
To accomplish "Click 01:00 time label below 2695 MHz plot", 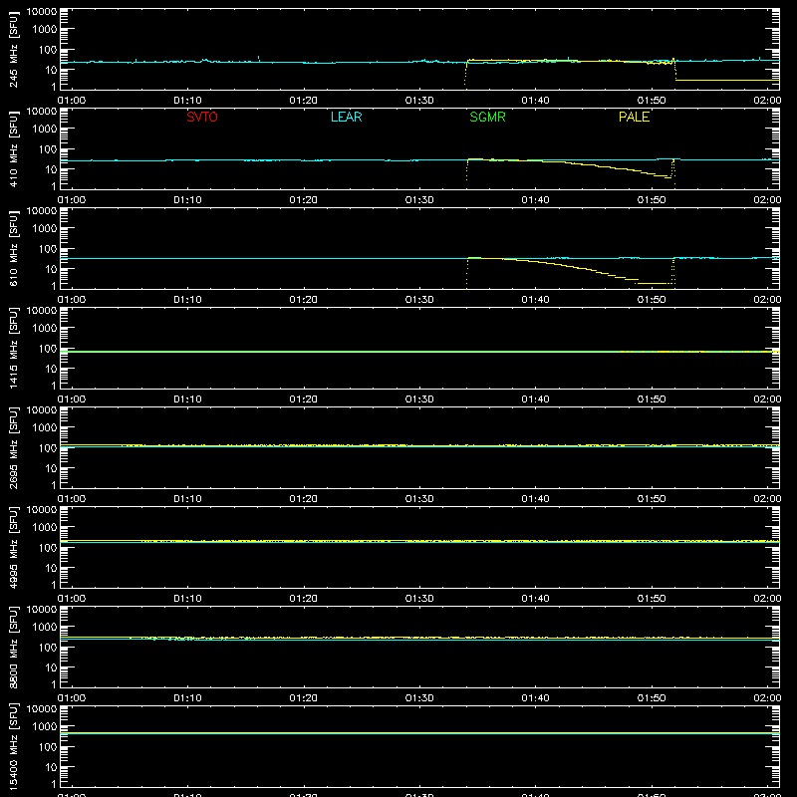I will point(72,499).
